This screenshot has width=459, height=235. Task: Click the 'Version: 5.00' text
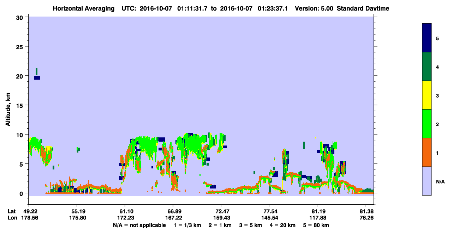(314, 8)
